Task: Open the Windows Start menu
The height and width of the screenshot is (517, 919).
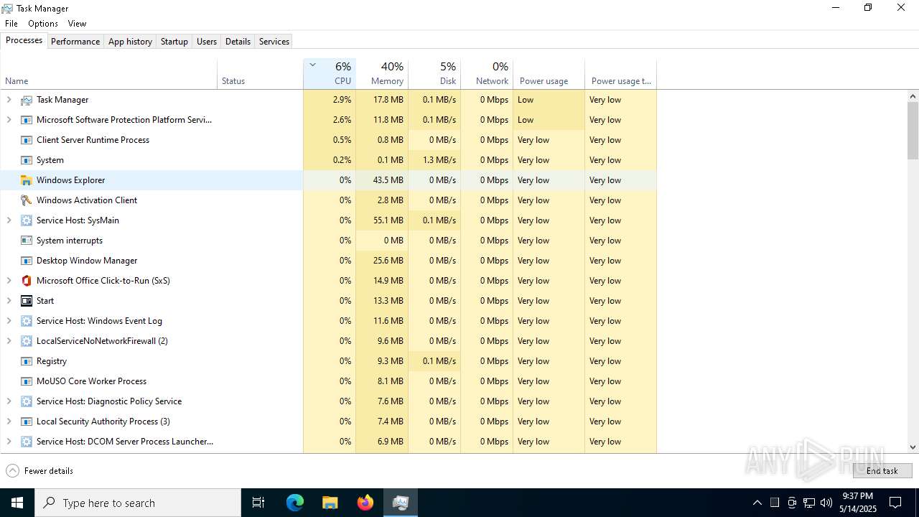Action: coord(17,503)
